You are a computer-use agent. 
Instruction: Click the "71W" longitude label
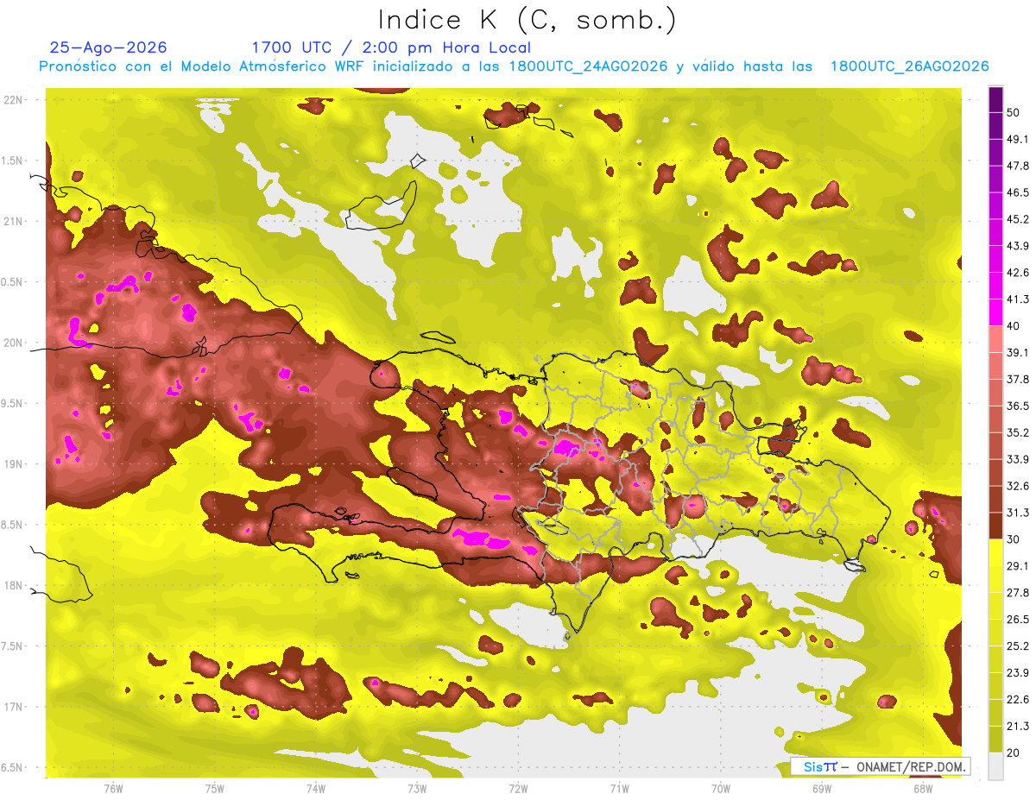click(x=619, y=789)
